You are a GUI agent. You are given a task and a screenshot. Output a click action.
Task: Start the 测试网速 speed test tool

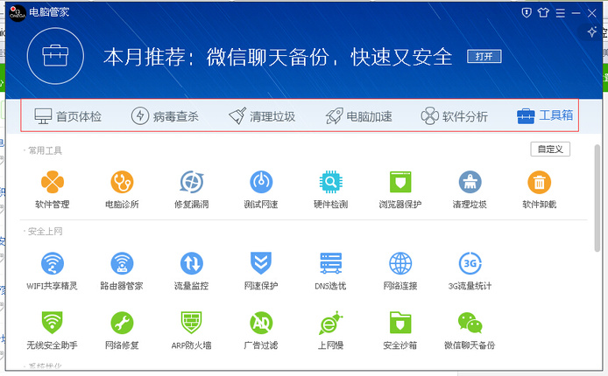(x=261, y=189)
